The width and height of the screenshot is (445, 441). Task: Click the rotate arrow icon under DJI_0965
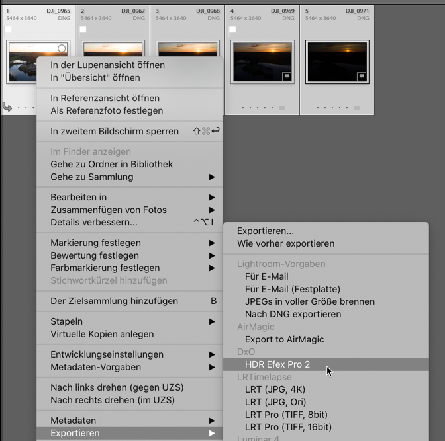point(7,107)
